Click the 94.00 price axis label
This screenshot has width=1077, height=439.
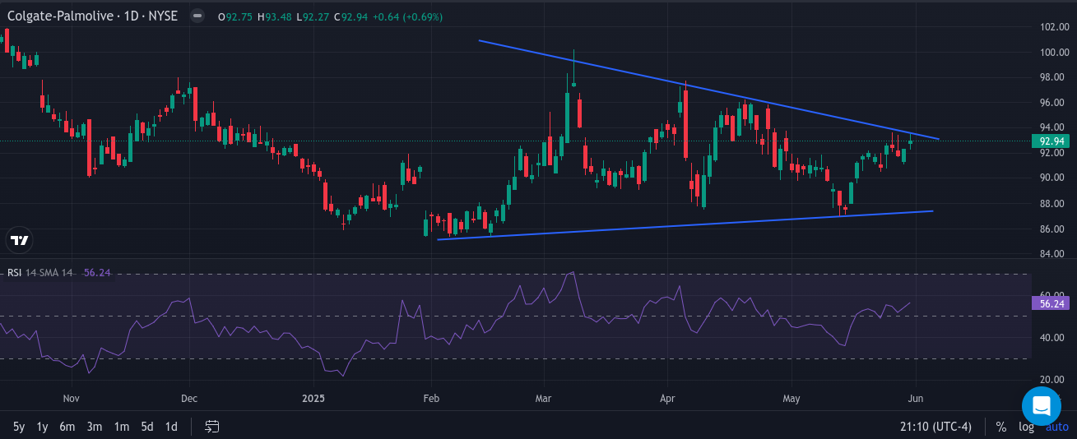(x=1053, y=127)
